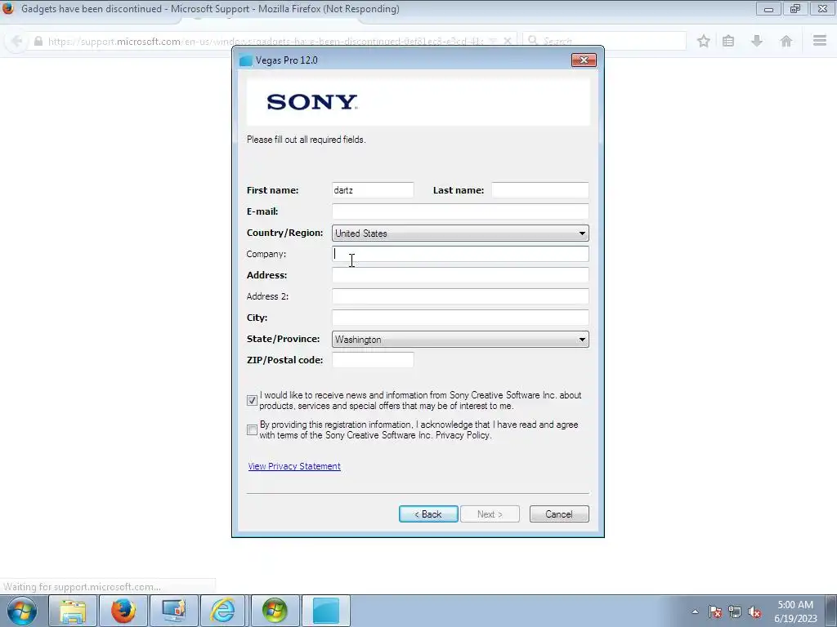Click the Next button

coord(490,514)
